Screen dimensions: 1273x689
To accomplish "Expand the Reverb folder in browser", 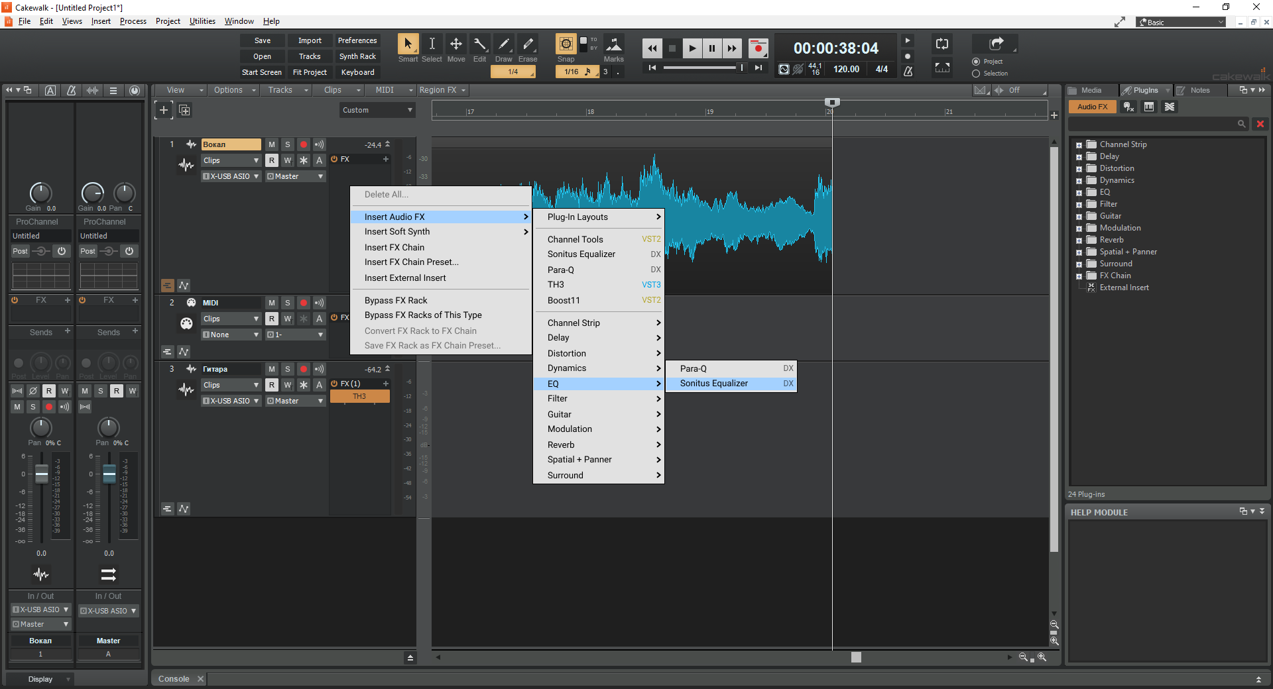I will coord(1079,240).
